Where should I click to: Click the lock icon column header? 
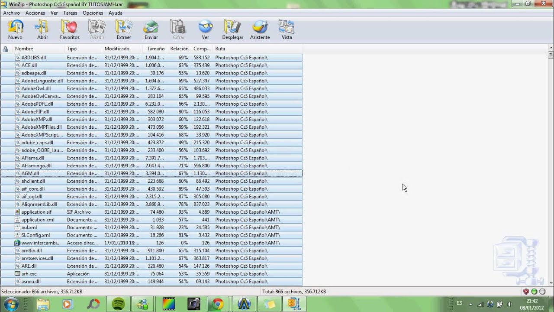(x=6, y=49)
